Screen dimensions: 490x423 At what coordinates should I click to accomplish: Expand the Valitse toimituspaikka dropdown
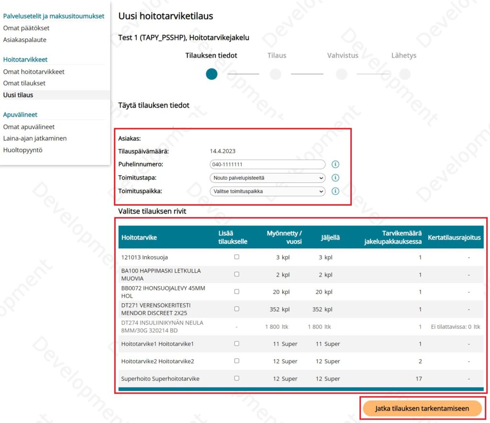pos(267,191)
